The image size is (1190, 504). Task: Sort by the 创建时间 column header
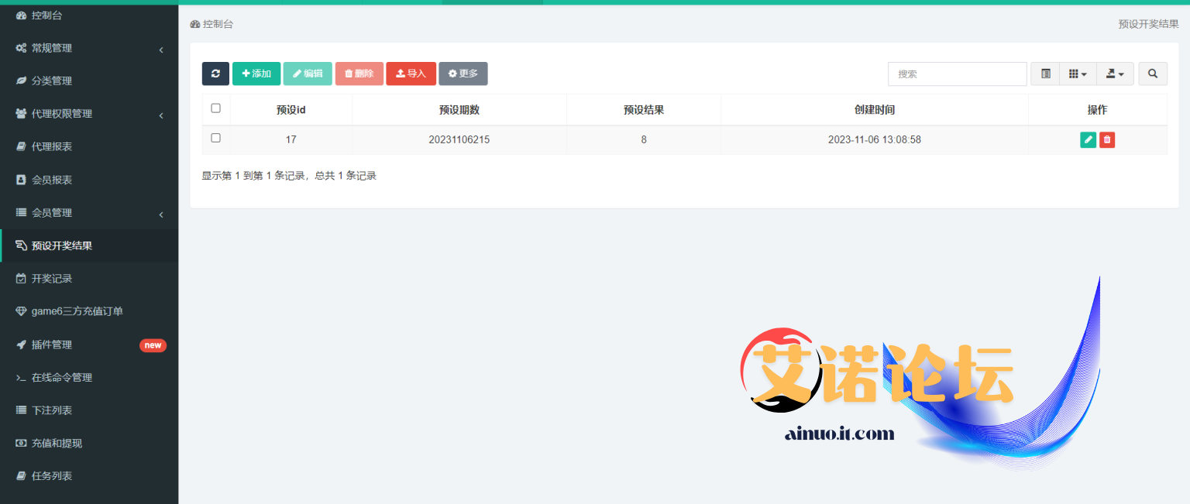(875, 110)
